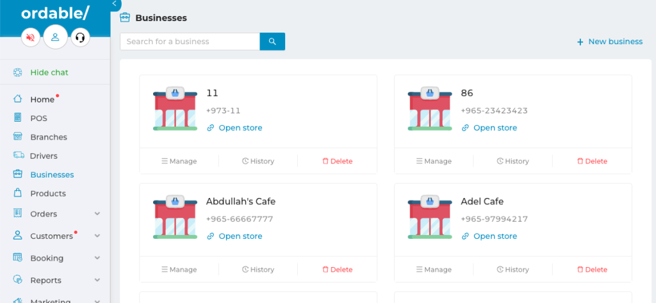656x303 pixels.
Task: Manage Abdullah's Cafe
Action: click(x=179, y=270)
